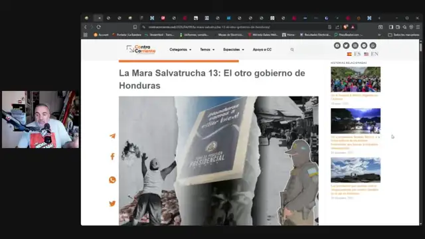The width and height of the screenshot is (425, 239).
Task: Open the Mapas de Electricid... bookmark
Action: pyautogui.click(x=229, y=35)
